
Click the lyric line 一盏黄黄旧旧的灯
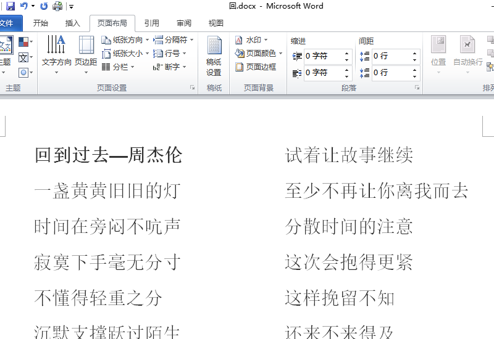[x=107, y=191]
